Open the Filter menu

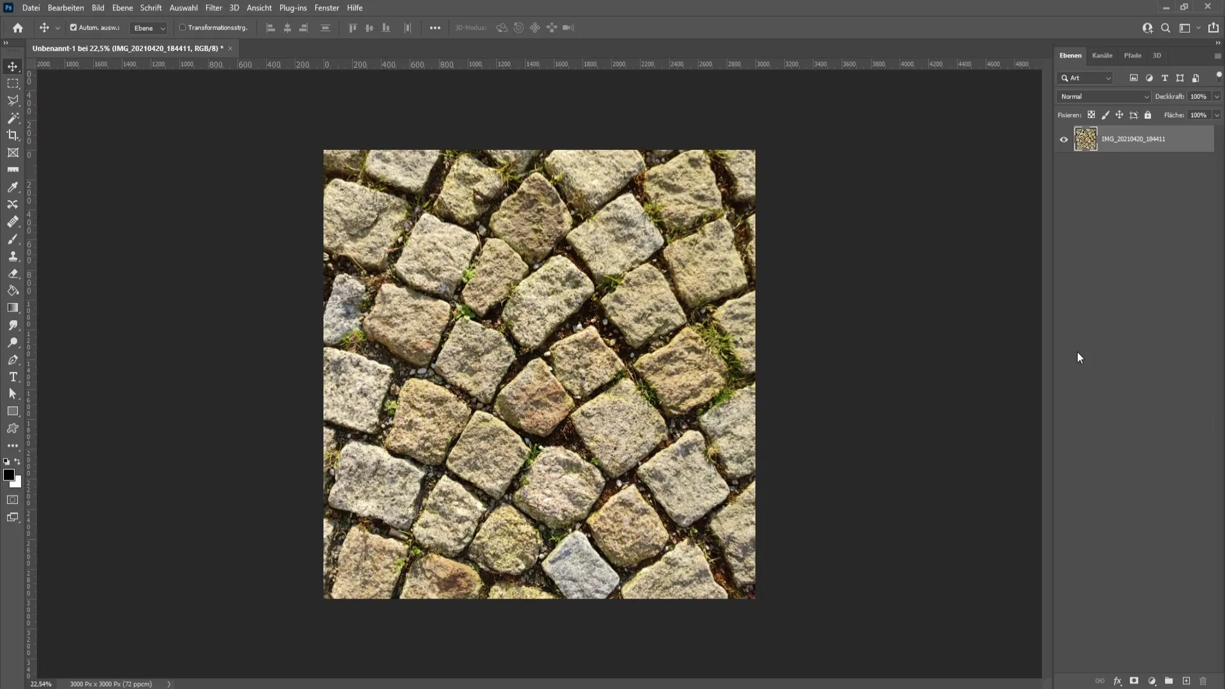click(x=213, y=8)
